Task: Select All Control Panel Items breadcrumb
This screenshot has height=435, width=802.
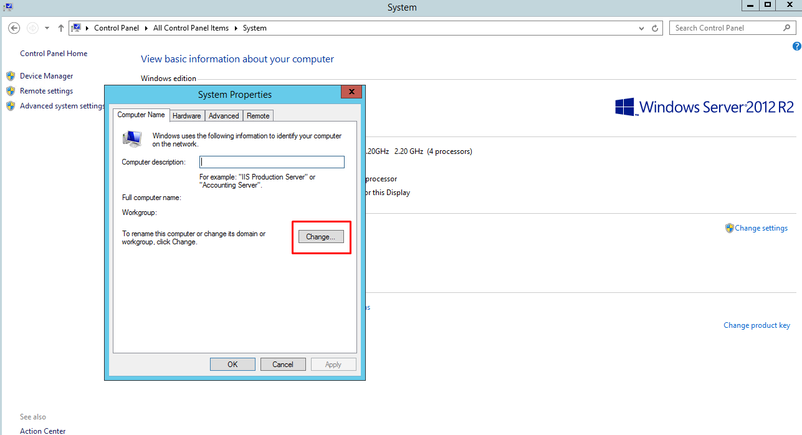Action: point(191,28)
